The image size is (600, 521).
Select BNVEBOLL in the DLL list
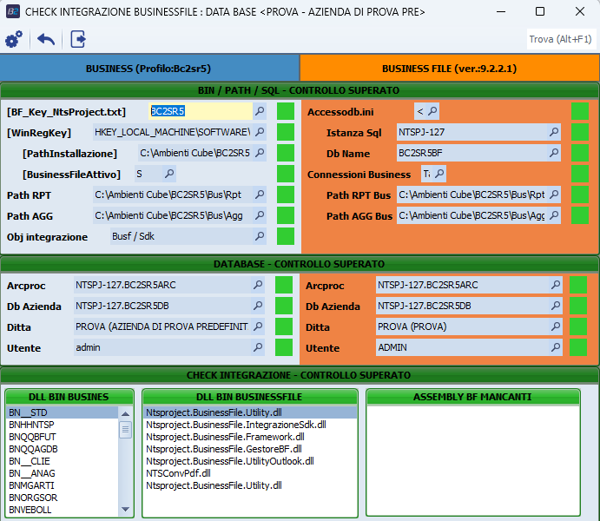tap(63, 510)
